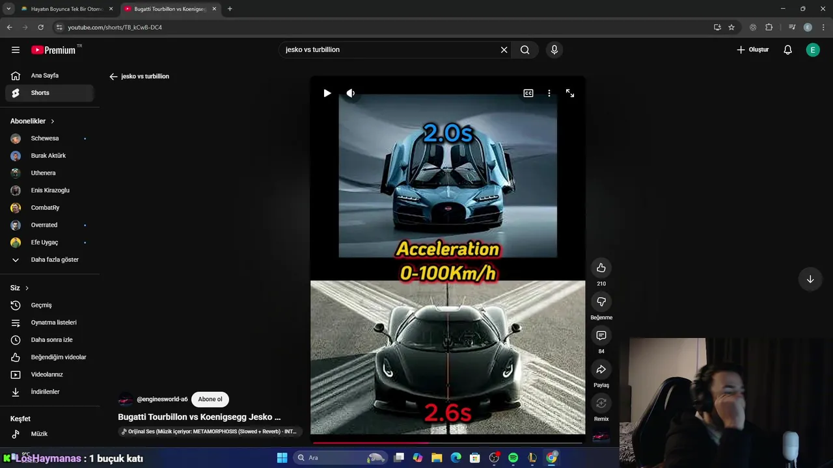
Task: Open Windows Start menu
Action: click(282, 458)
